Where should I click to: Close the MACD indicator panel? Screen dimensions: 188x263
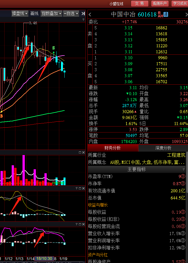click(x=83, y=188)
